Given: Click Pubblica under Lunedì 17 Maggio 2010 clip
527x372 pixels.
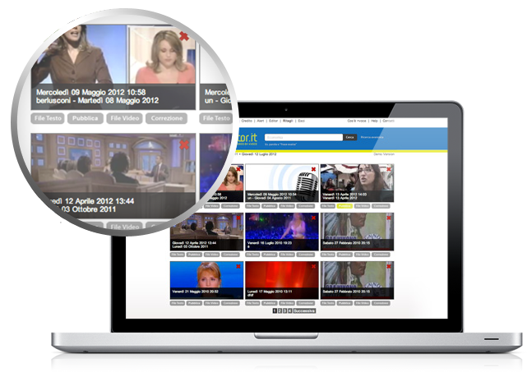Looking at the screenshot, I should (270, 303).
